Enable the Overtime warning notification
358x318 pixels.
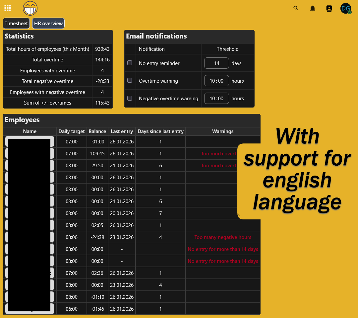(x=130, y=81)
